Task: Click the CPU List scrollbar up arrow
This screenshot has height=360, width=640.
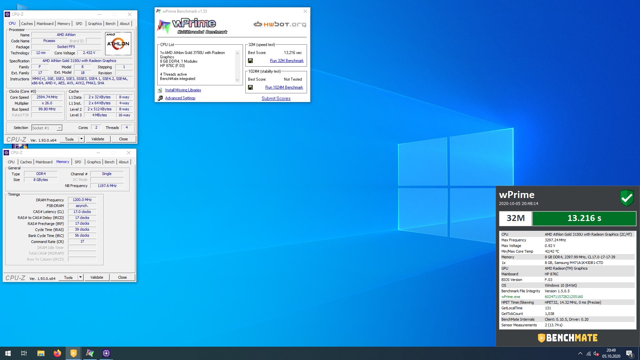Action: click(237, 53)
